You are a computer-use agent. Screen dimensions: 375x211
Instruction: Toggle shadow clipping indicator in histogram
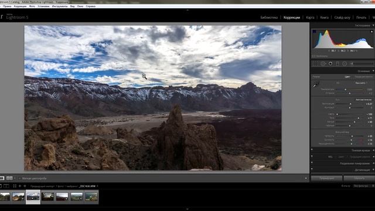coord(314,31)
